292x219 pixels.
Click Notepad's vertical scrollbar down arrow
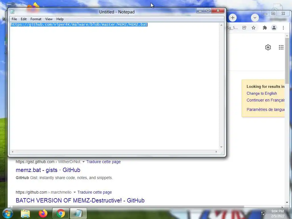(221, 147)
